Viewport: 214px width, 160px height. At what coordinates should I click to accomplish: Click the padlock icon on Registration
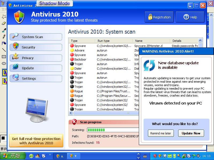coord(150,17)
